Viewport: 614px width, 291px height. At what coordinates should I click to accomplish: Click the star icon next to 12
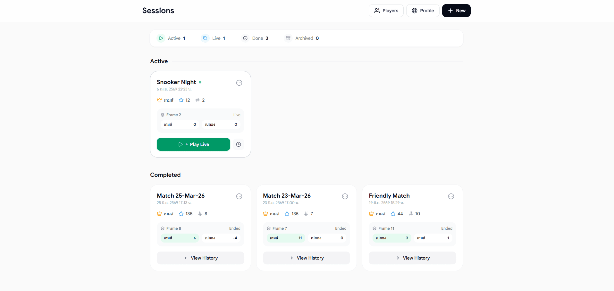[x=181, y=100]
